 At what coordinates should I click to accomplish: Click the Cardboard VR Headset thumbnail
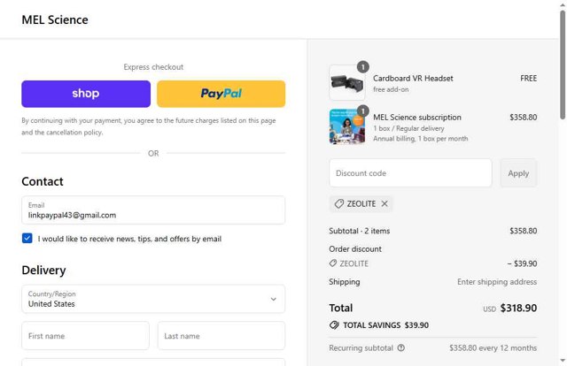tap(347, 83)
